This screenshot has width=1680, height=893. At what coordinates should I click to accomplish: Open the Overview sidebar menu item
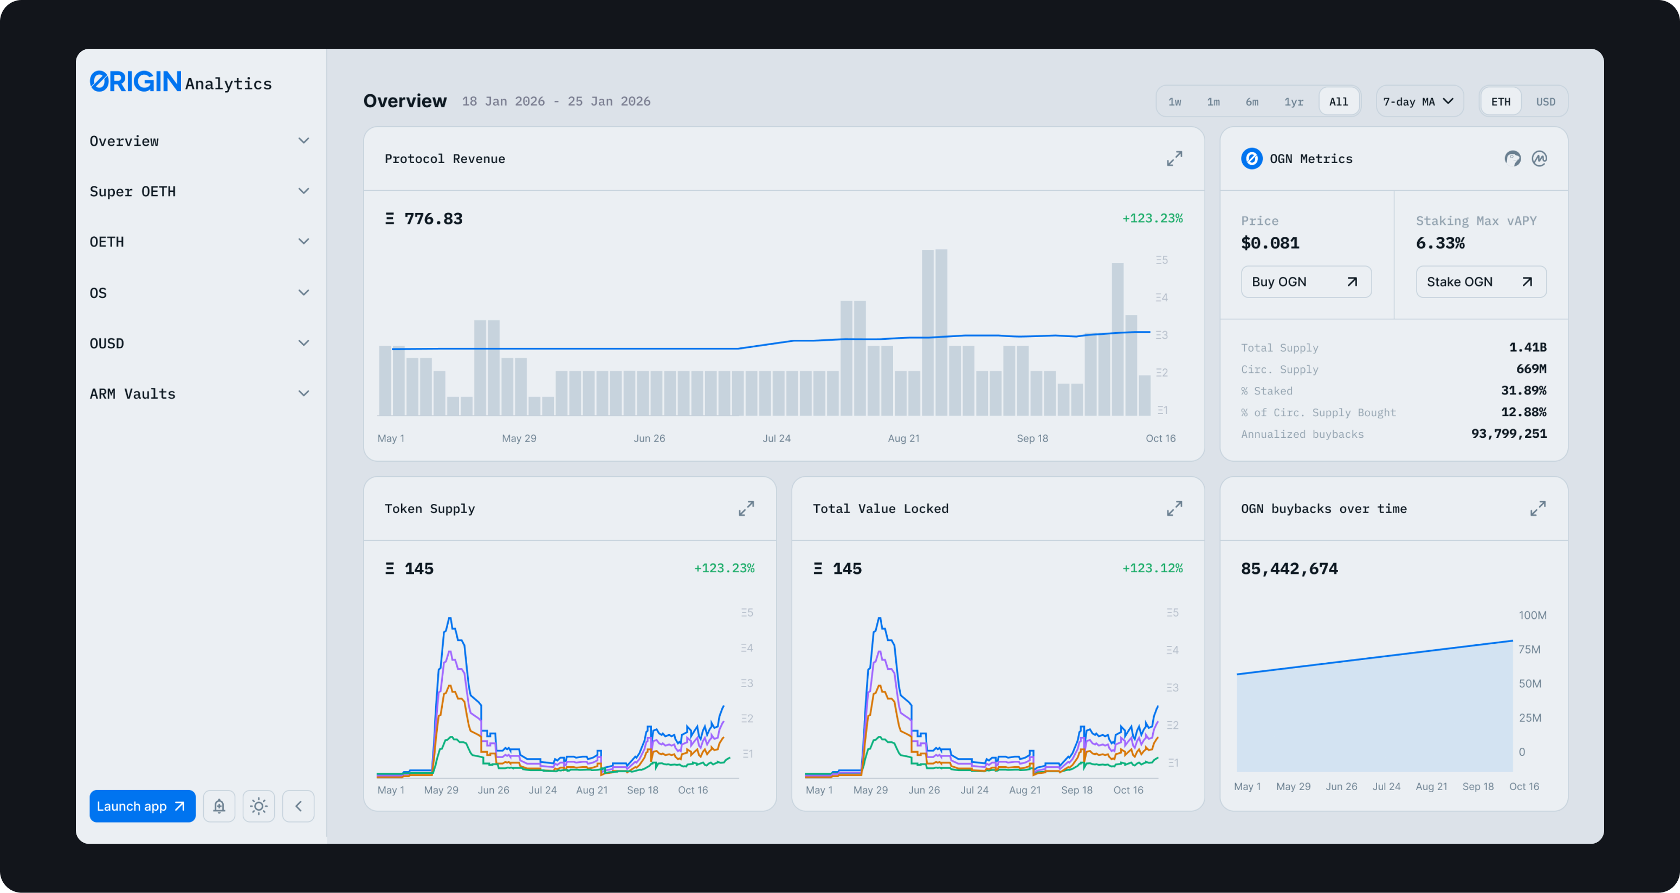pyautogui.click(x=200, y=141)
